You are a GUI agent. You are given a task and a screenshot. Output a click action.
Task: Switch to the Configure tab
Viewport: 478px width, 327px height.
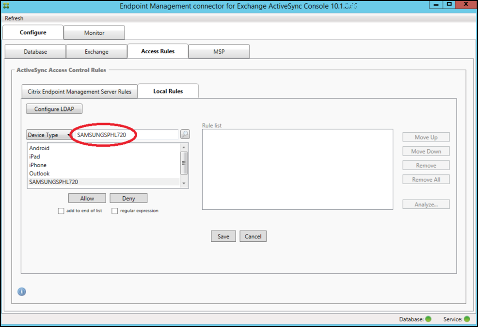(33, 32)
